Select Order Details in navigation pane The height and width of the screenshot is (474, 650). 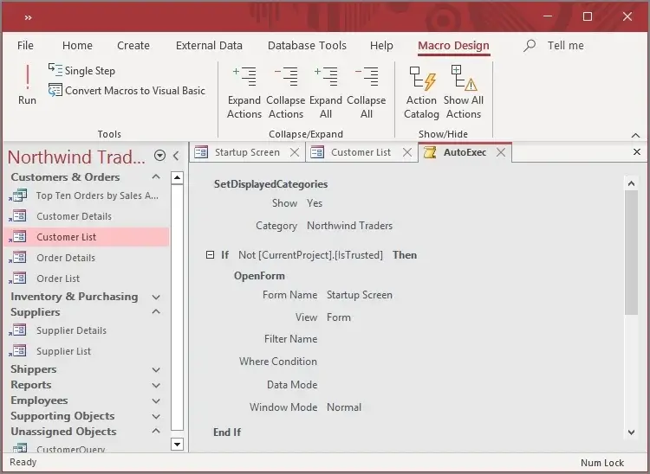(66, 258)
